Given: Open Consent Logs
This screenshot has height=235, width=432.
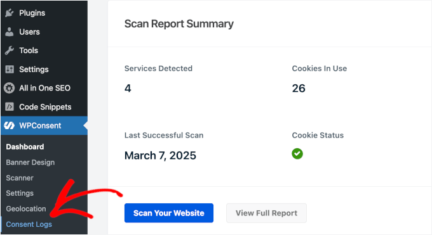Looking at the screenshot, I should point(29,224).
